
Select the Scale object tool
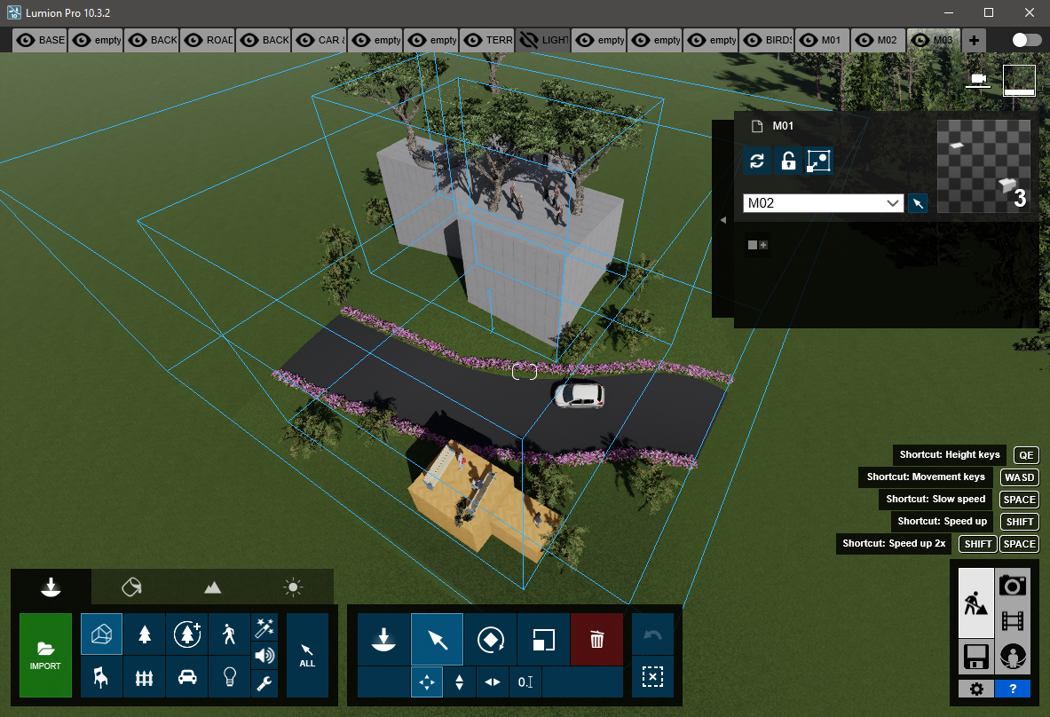click(x=543, y=639)
